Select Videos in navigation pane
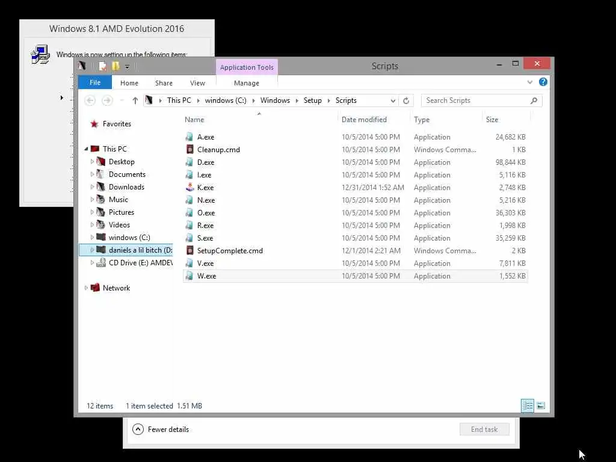616x462 pixels. coord(119,225)
